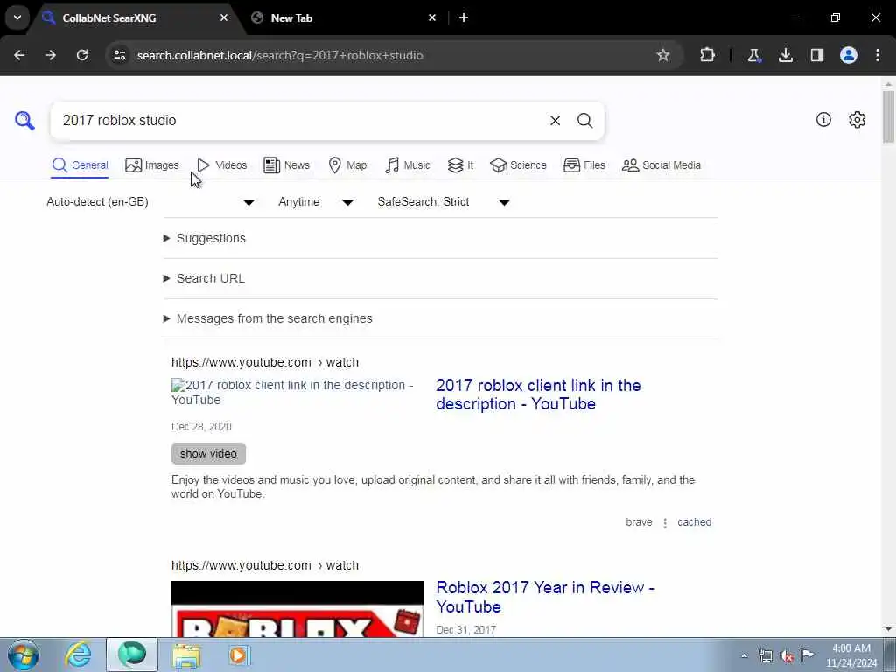896x672 pixels.
Task: Switch to the News category
Action: [286, 165]
